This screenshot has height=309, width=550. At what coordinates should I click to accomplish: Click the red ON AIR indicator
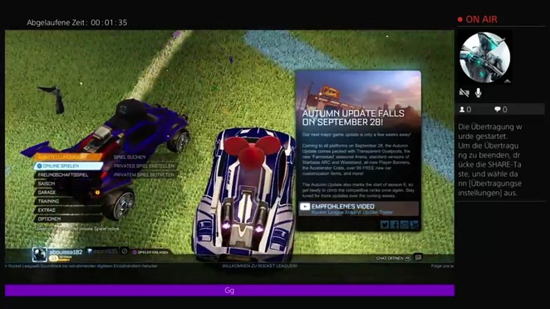(477, 19)
